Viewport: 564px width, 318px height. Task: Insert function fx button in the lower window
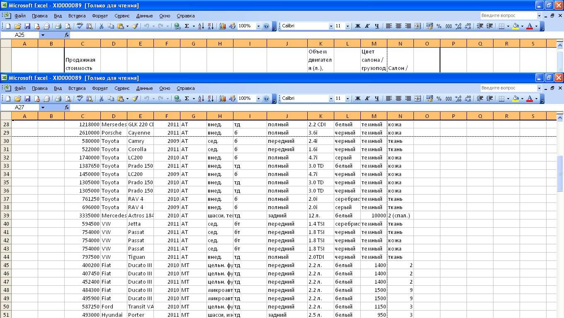pyautogui.click(x=67, y=107)
